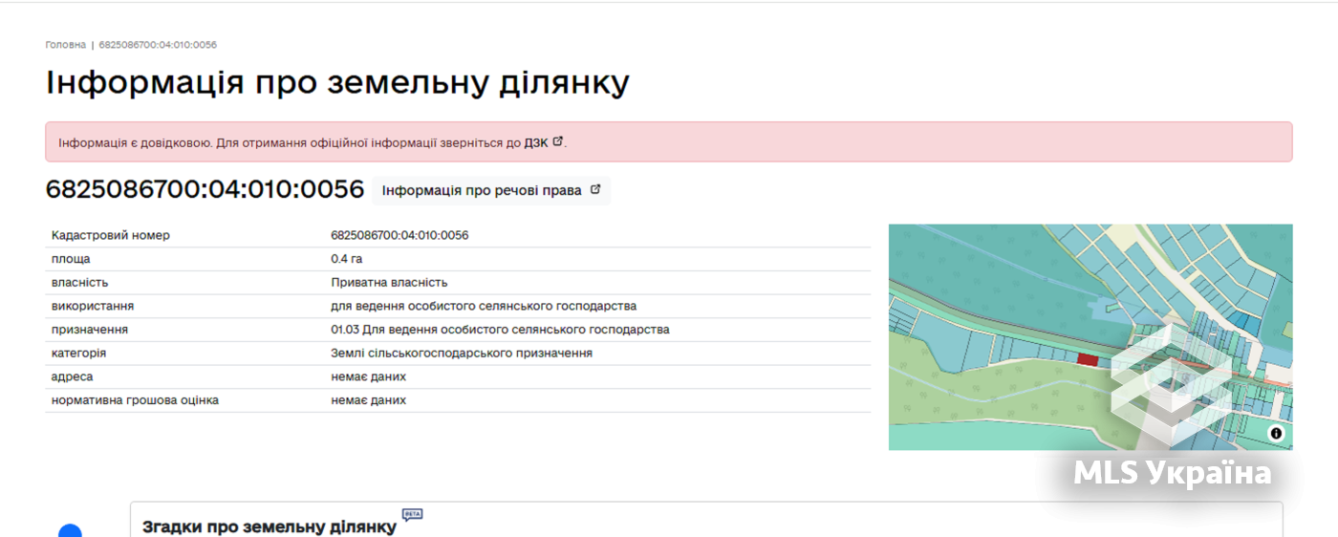The height and width of the screenshot is (537, 1338).
Task: Click the площа row label
Action: click(71, 259)
